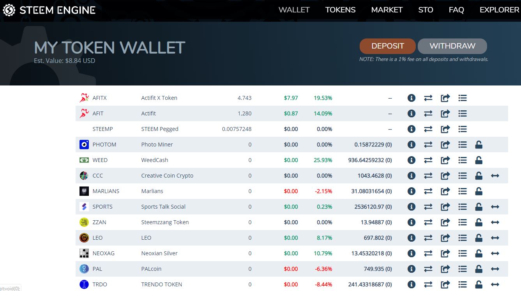This screenshot has width=521, height=291.
Task: Click the delegate arrows icon for PAL
Action: pyautogui.click(x=495, y=269)
